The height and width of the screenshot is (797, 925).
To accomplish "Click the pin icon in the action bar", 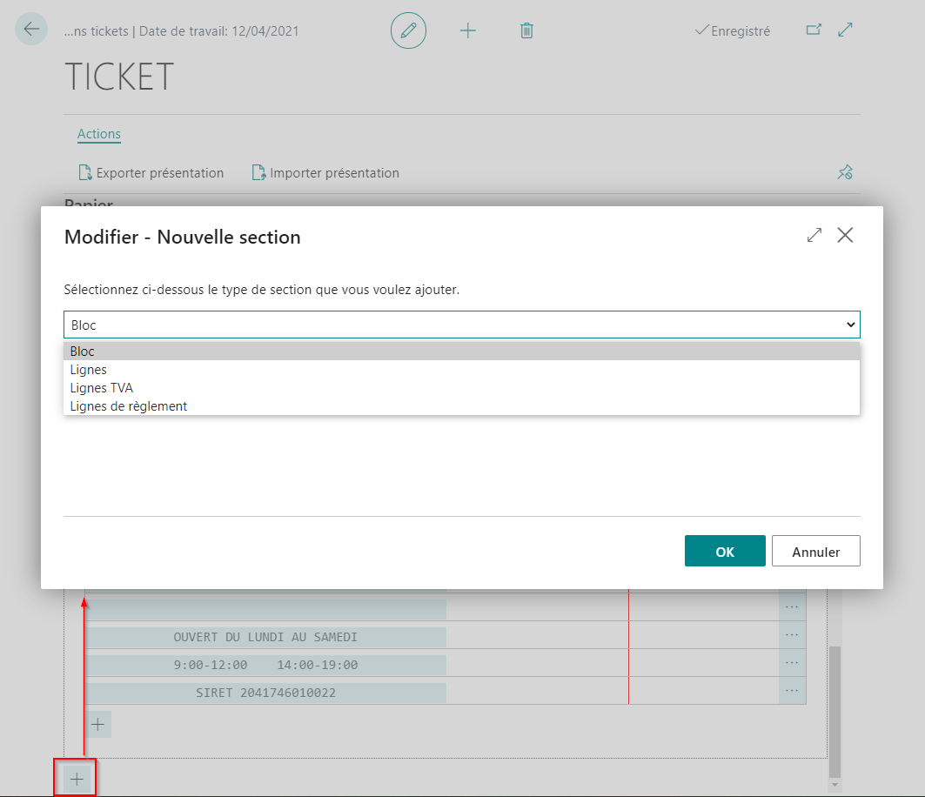I will coord(845,172).
